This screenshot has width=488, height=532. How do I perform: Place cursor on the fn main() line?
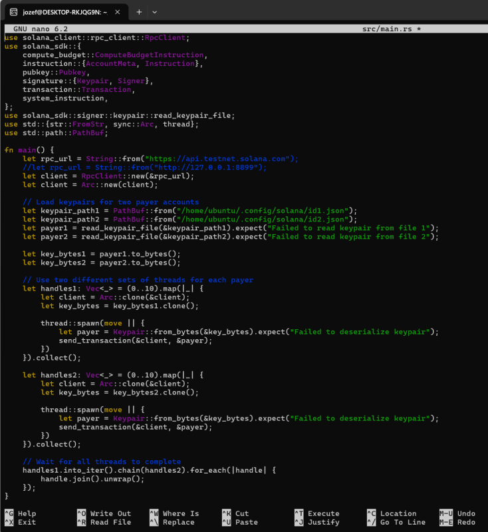coord(33,150)
